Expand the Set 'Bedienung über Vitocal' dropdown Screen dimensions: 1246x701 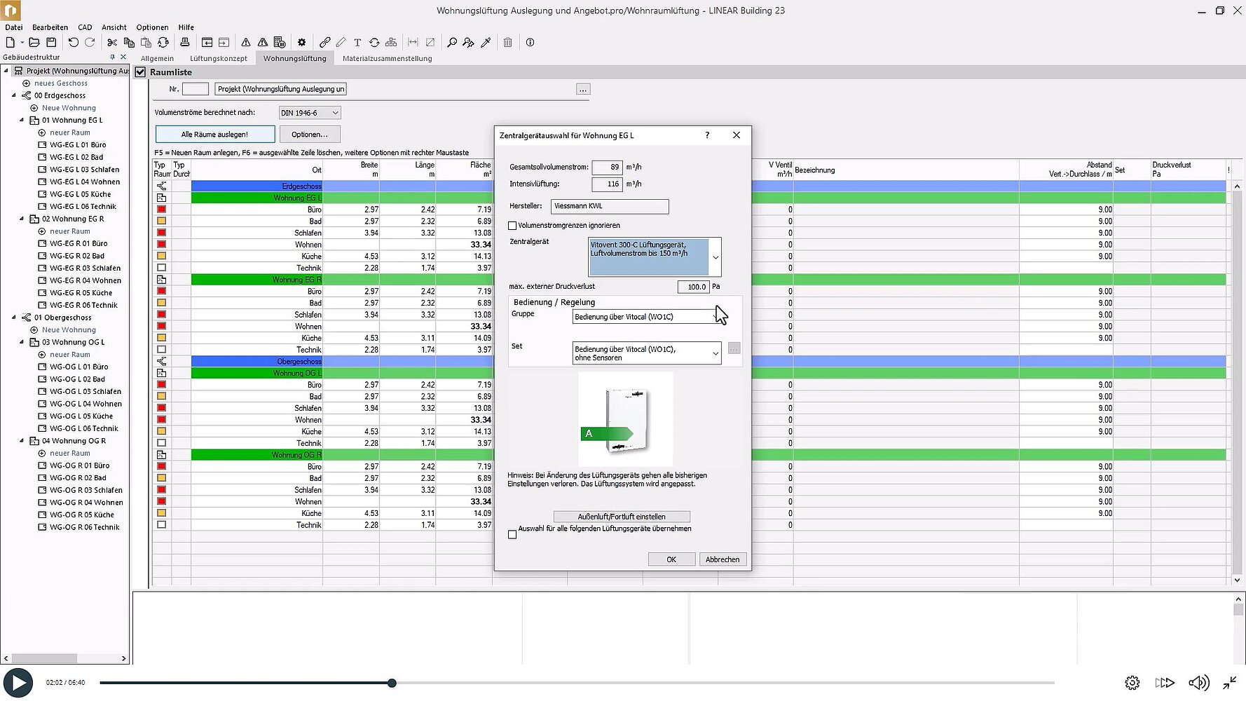[715, 353]
